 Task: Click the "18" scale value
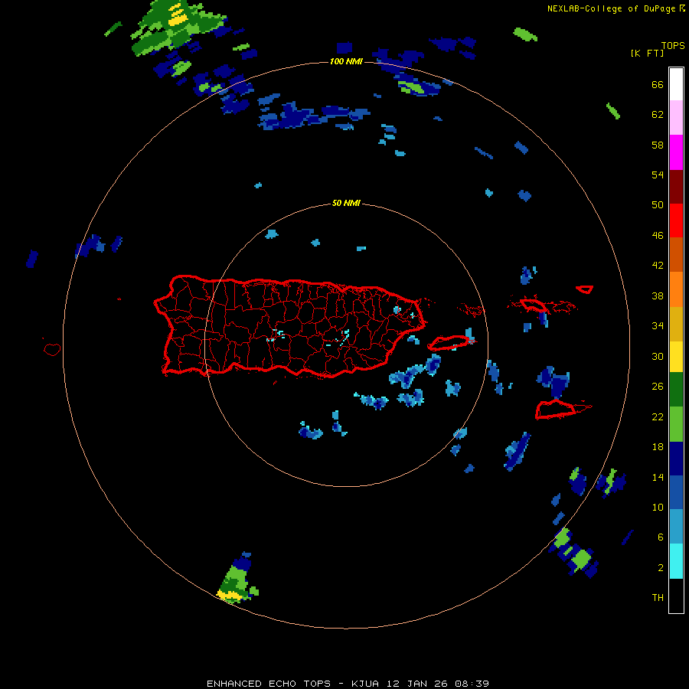tap(658, 447)
